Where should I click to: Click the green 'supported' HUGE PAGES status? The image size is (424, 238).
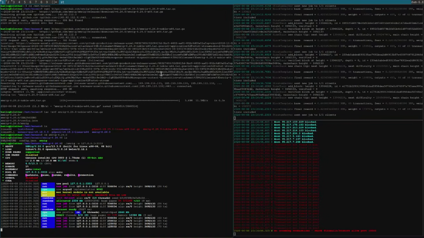pos(32,152)
